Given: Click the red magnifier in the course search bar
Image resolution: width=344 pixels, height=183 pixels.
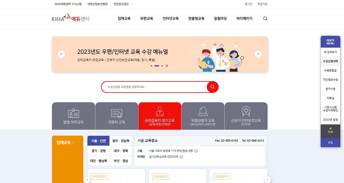Looking at the screenshot, I should point(212,87).
